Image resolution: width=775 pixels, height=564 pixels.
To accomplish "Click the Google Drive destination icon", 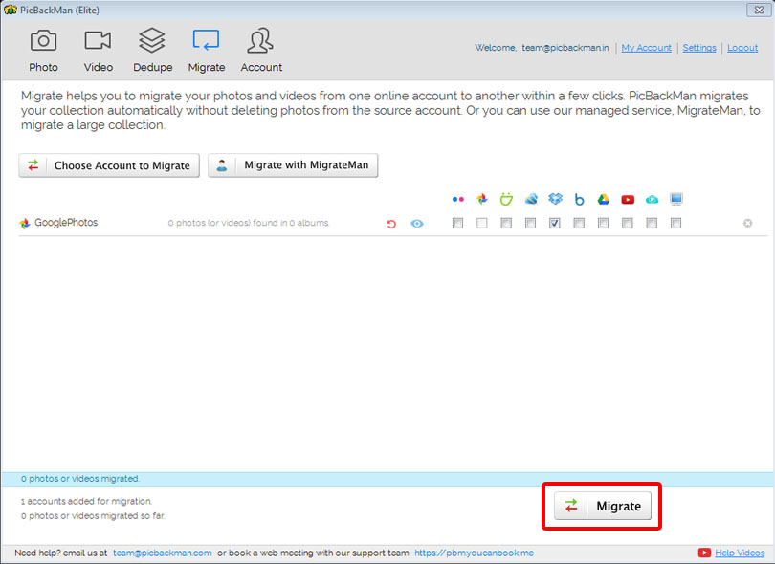I will [x=604, y=199].
